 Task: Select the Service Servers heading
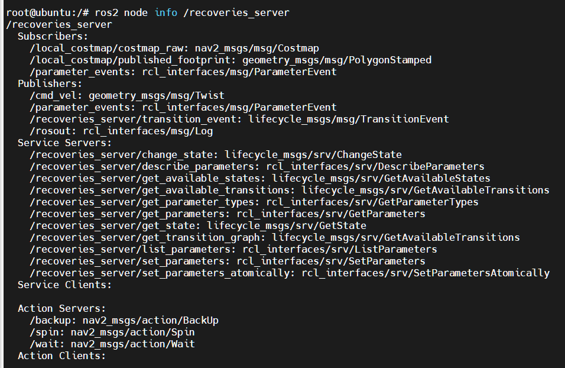coord(65,143)
